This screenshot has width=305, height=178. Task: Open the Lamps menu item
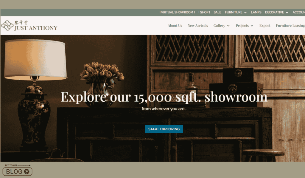[256, 12]
